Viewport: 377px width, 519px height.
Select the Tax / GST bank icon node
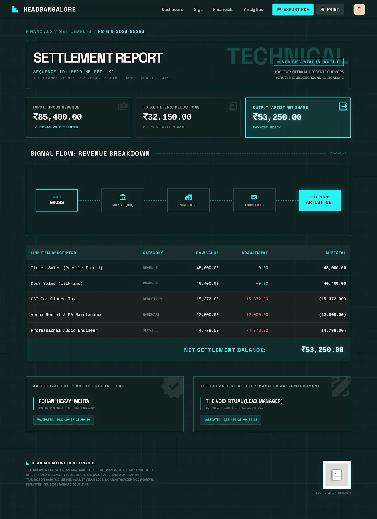[x=123, y=197]
